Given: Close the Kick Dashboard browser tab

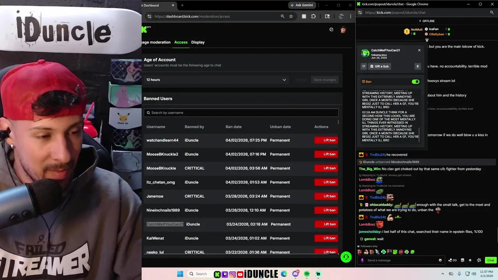Looking at the screenshot, I should [x=173, y=5].
